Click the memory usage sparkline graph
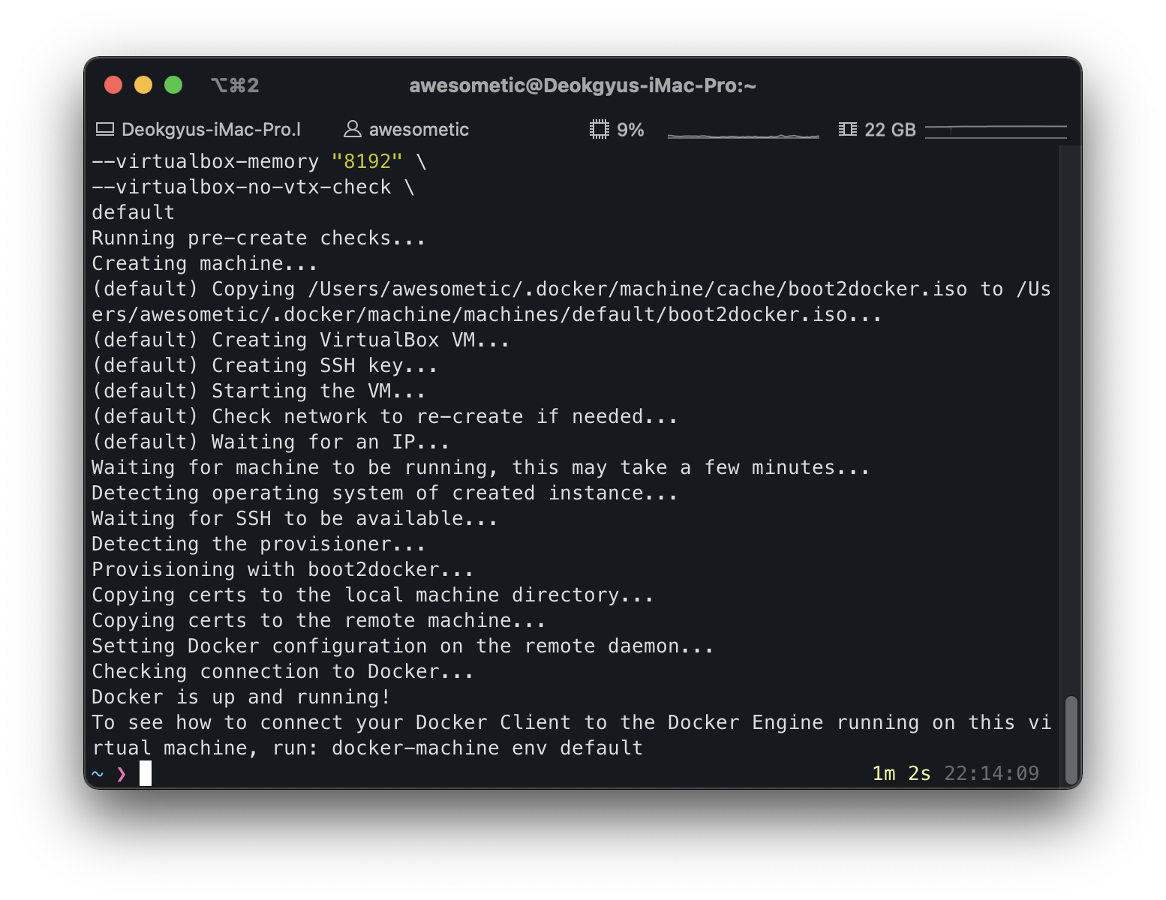The image size is (1166, 900). [996, 132]
